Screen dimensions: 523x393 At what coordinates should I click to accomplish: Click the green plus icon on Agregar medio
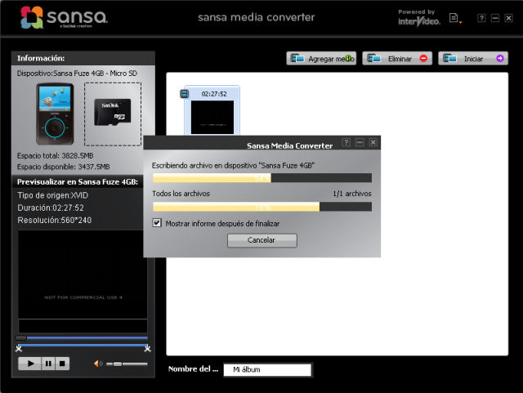click(x=348, y=58)
